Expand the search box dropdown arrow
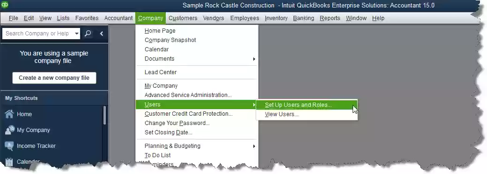 coord(76,34)
